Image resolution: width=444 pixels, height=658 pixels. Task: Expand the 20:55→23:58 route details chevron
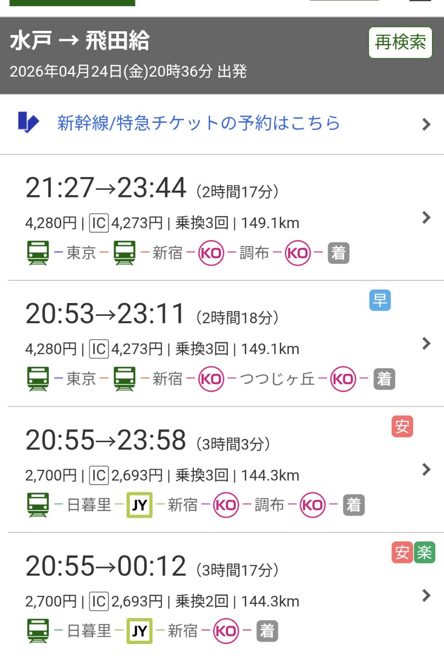(x=426, y=469)
